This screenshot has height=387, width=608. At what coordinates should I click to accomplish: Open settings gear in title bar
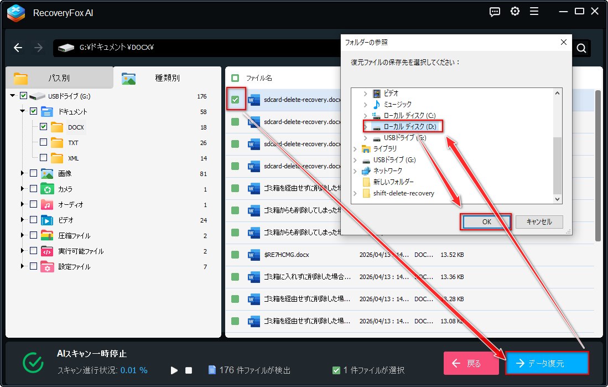click(515, 12)
